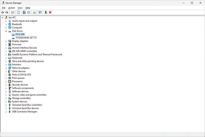
Task: Expand Sound, video and game controllers arrow
Action: (x=6, y=95)
